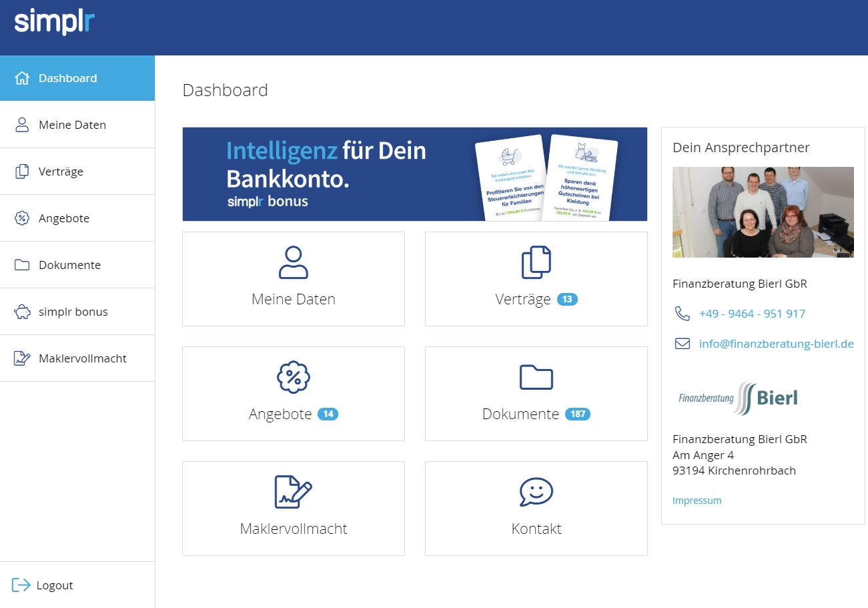
Task: Click the 14 badge next to Angebote
Action: (x=328, y=414)
